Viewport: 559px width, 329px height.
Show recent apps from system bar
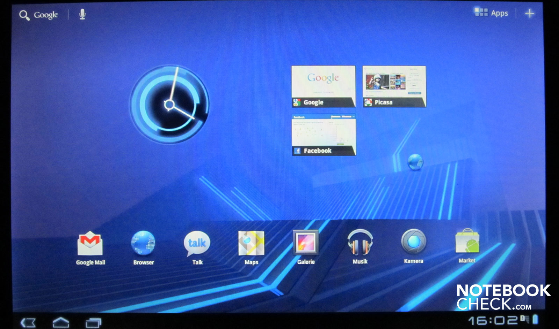(x=93, y=322)
